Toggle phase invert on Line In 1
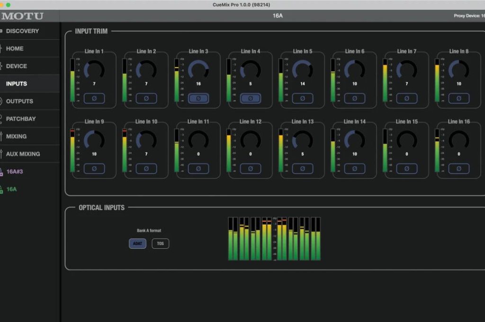Viewport: 485px width, 322px height. pos(94,98)
